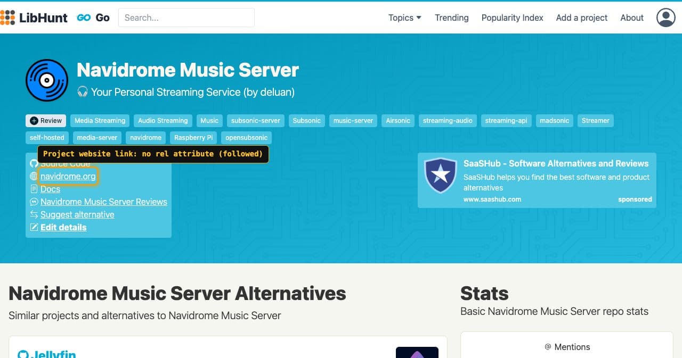Open the Jellyfin alternative project

(x=53, y=353)
